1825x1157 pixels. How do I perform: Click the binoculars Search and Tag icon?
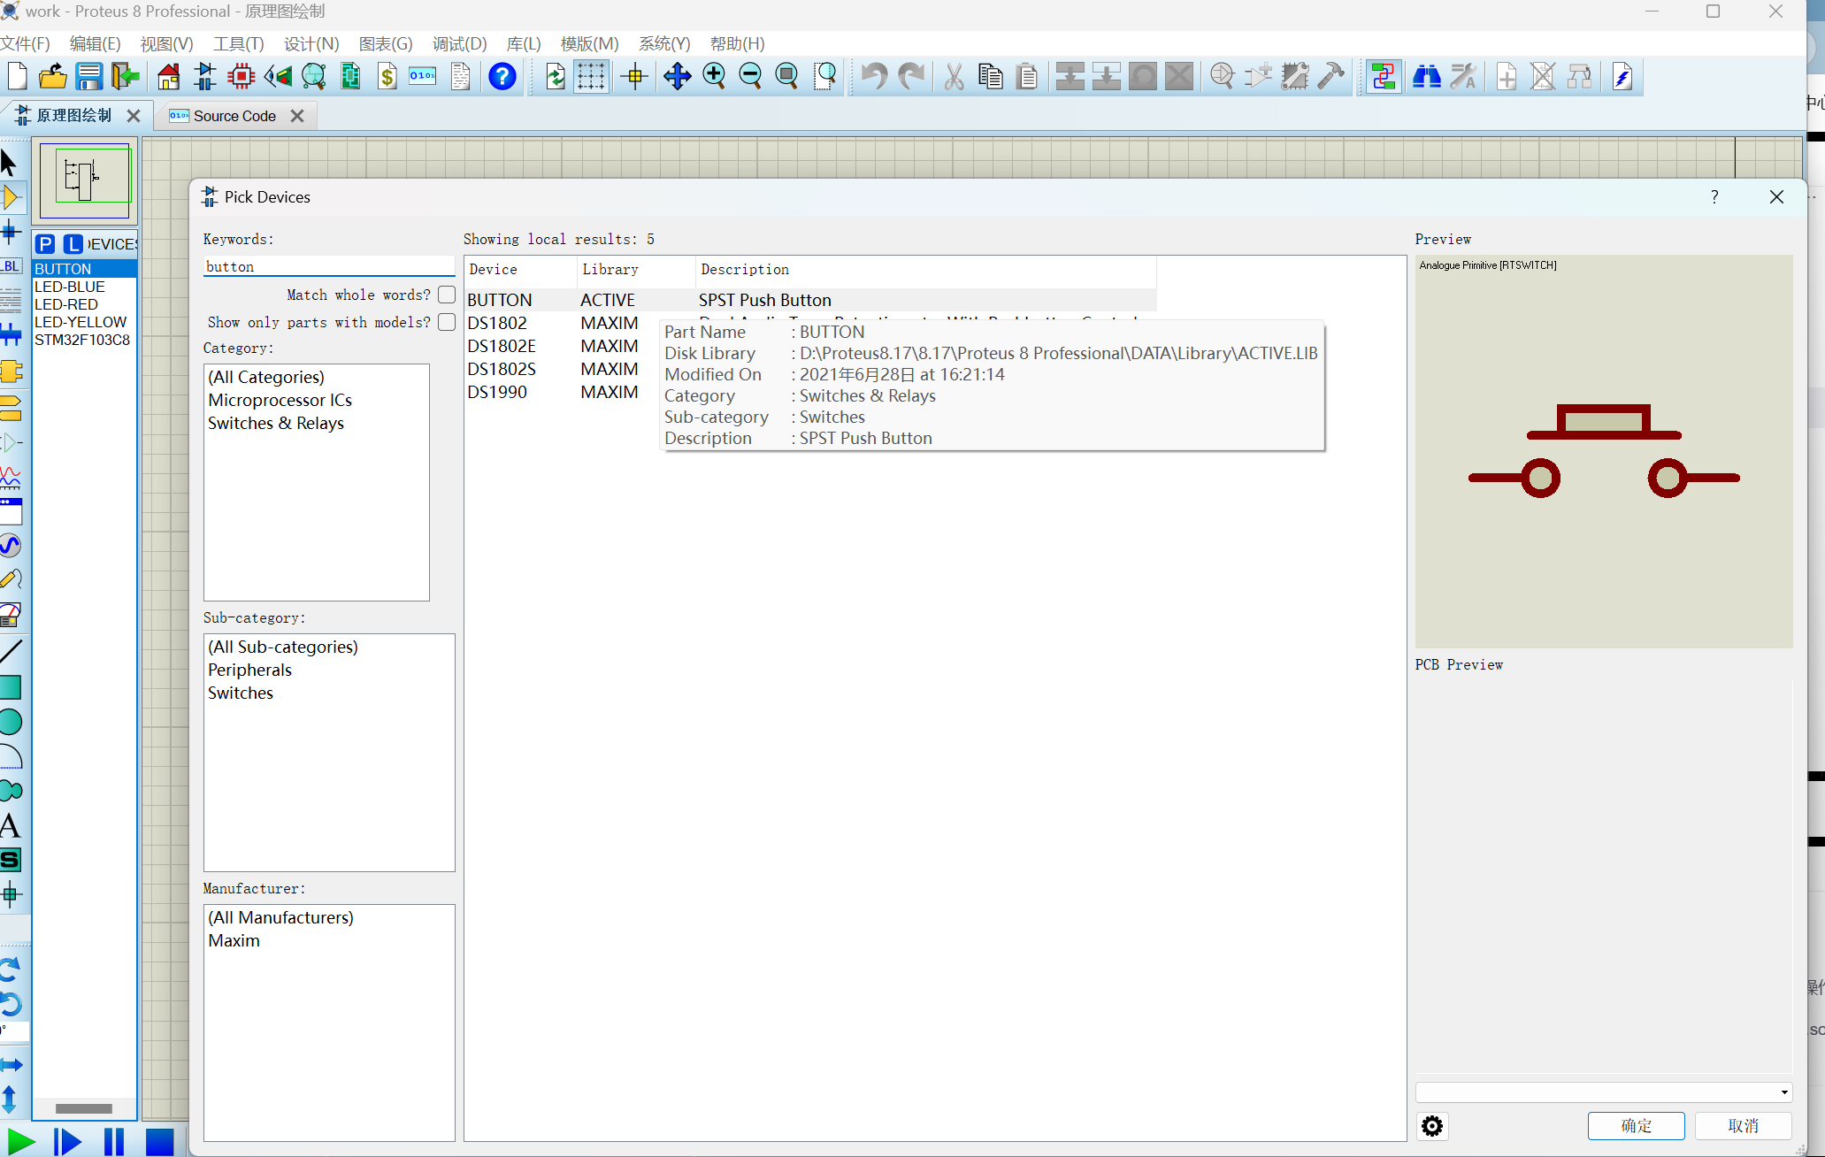click(1426, 77)
